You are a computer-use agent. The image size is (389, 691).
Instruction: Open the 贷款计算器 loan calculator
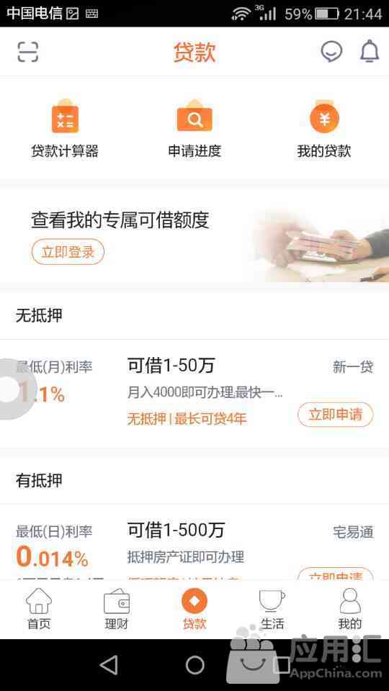(65, 129)
